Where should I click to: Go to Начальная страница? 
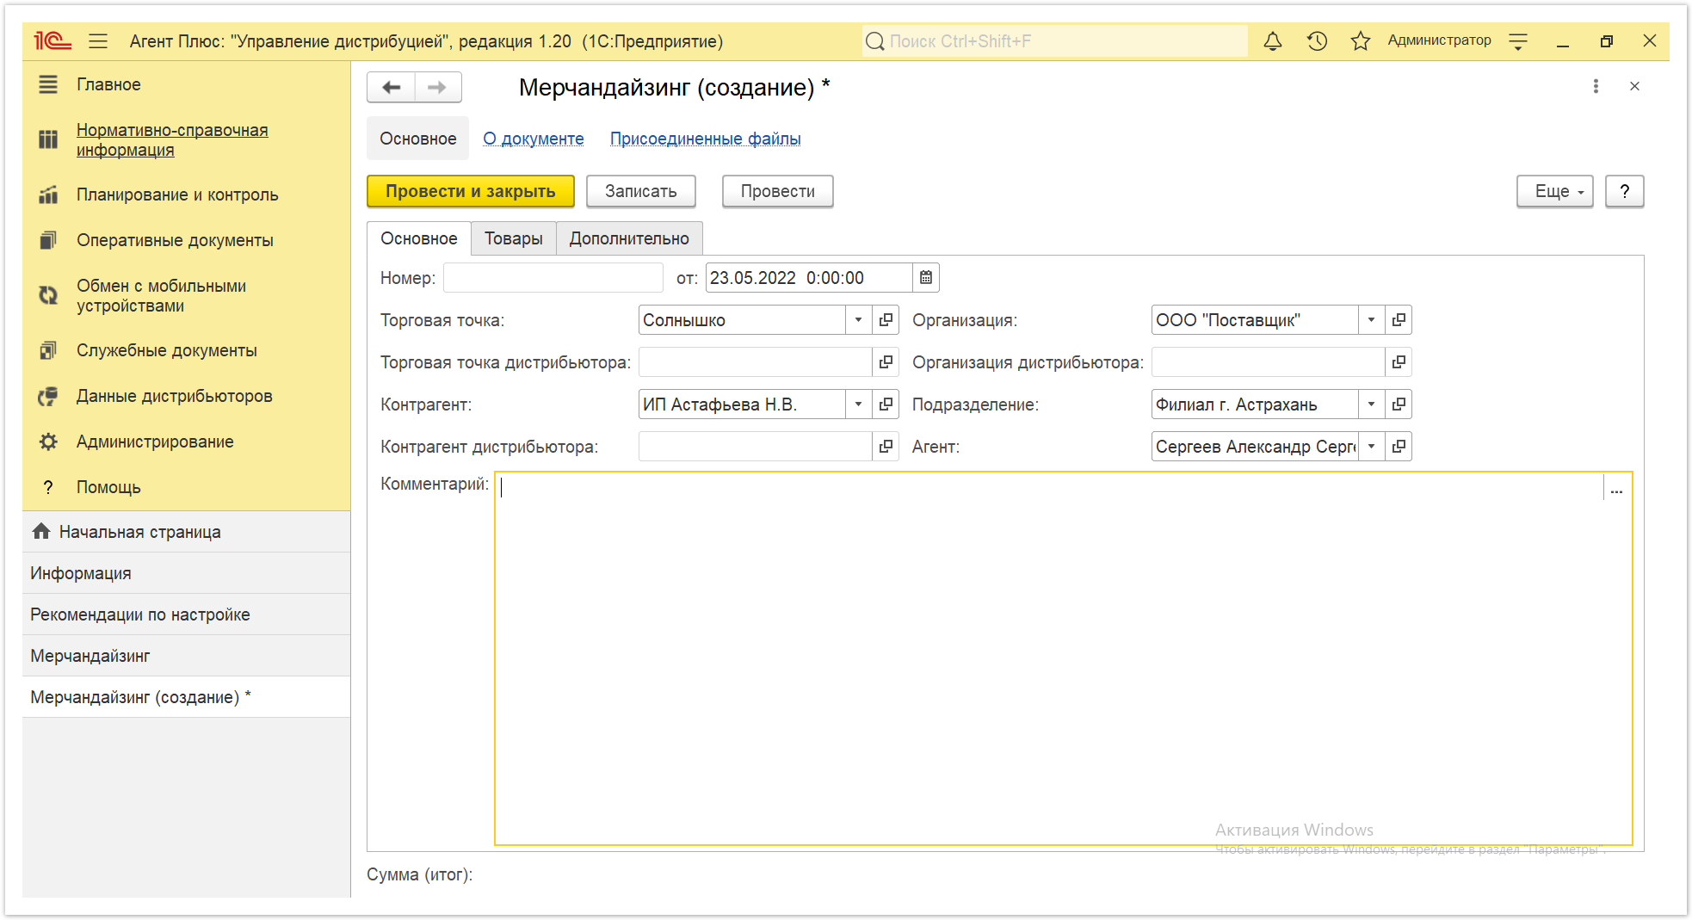186,532
